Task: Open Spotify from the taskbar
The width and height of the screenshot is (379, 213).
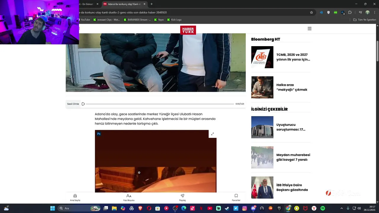Action: point(323,208)
